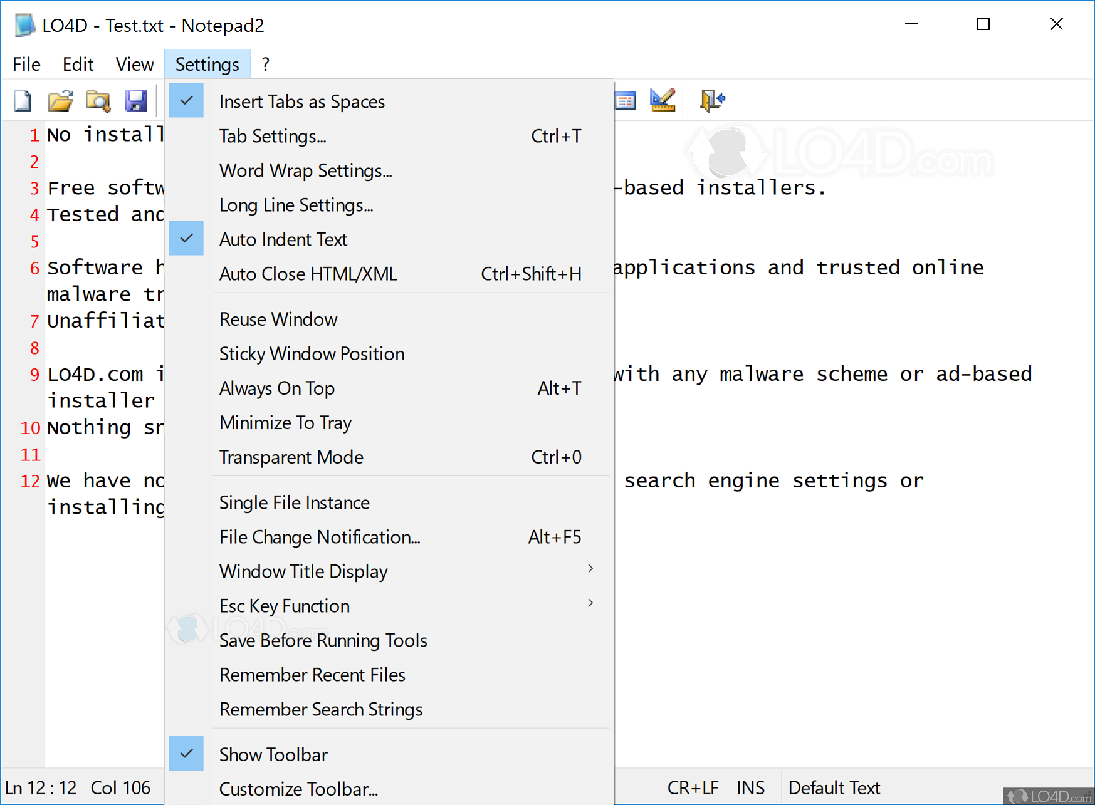Toggle Save Before Running Tools

(x=390, y=640)
